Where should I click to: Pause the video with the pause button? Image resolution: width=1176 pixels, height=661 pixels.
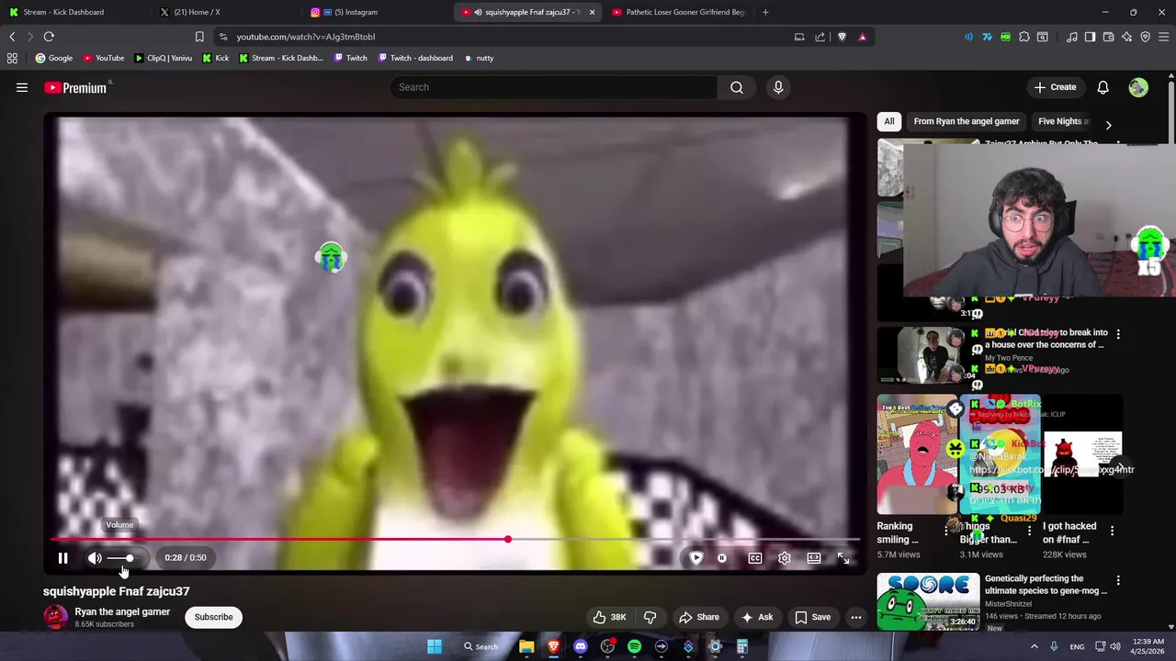[62, 558]
